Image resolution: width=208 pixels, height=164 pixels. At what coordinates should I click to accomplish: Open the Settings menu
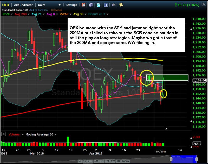point(71,5)
